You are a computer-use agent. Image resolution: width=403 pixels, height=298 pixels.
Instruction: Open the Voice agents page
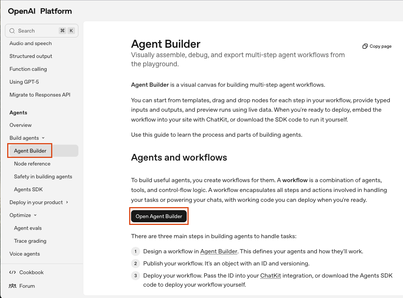[x=25, y=254]
